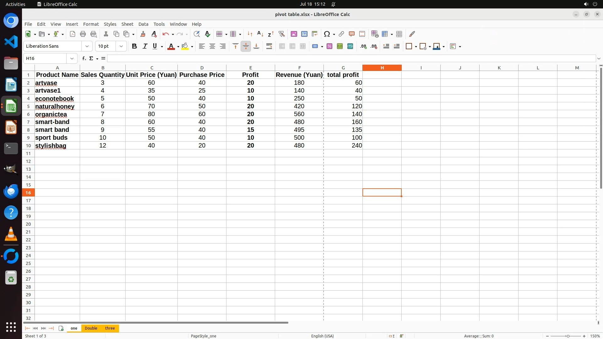Click the Function Wizard icon
The width and height of the screenshot is (603, 339).
coord(84,58)
